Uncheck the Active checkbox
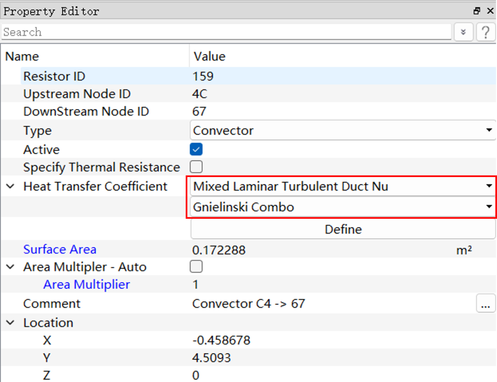This screenshot has width=497, height=382. point(196,149)
